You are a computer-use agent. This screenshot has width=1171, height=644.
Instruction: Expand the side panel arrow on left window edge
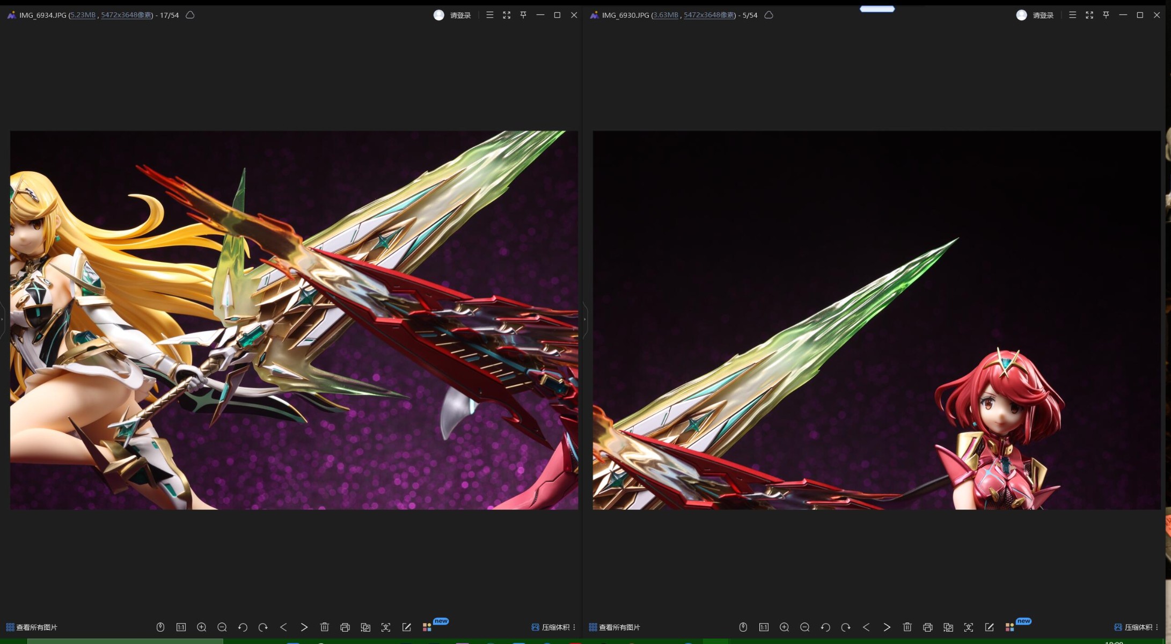click(3, 320)
